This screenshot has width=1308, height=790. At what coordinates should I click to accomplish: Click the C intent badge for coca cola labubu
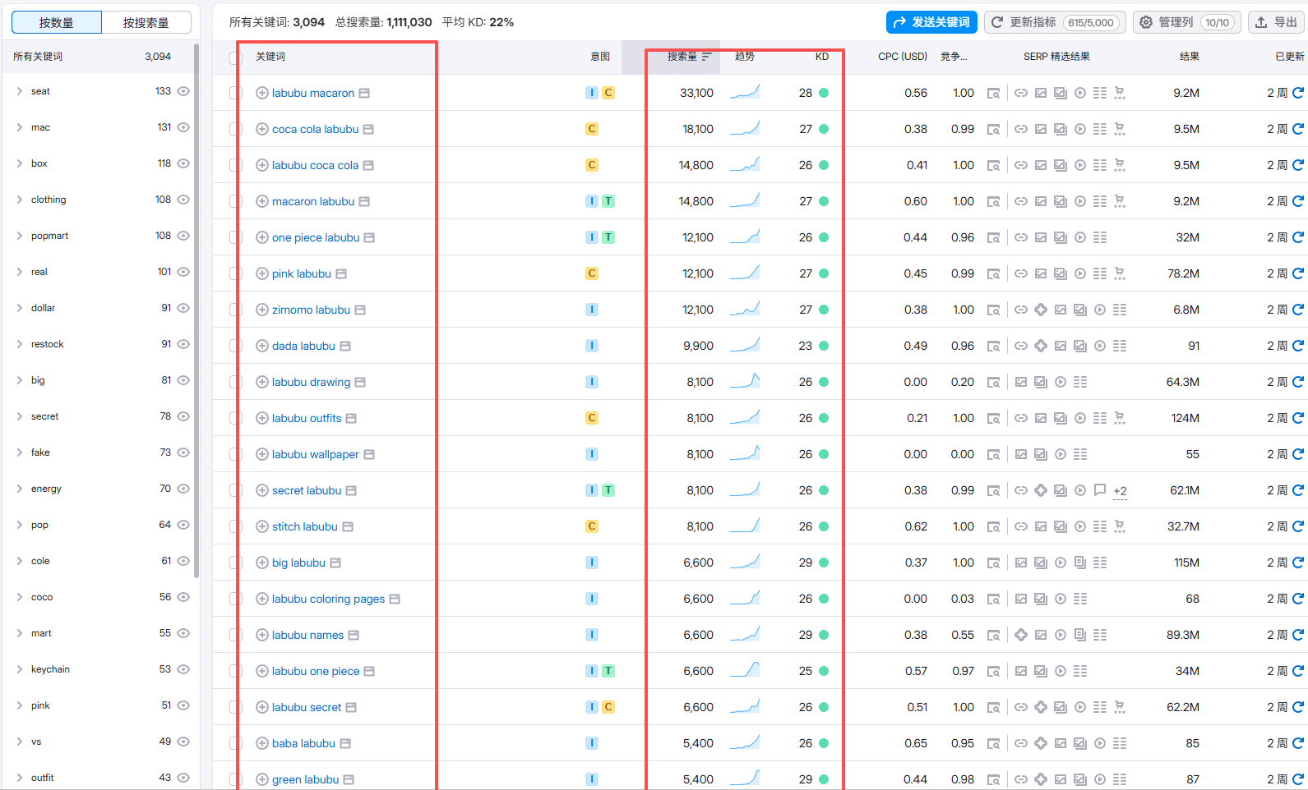tap(592, 129)
